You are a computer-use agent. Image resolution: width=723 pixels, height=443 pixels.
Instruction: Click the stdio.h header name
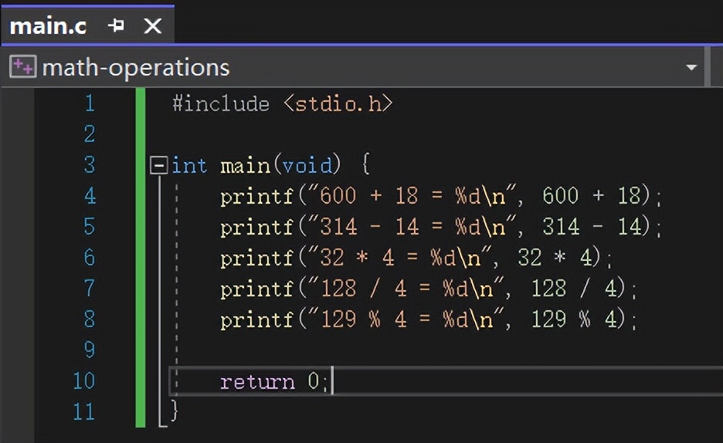[344, 103]
